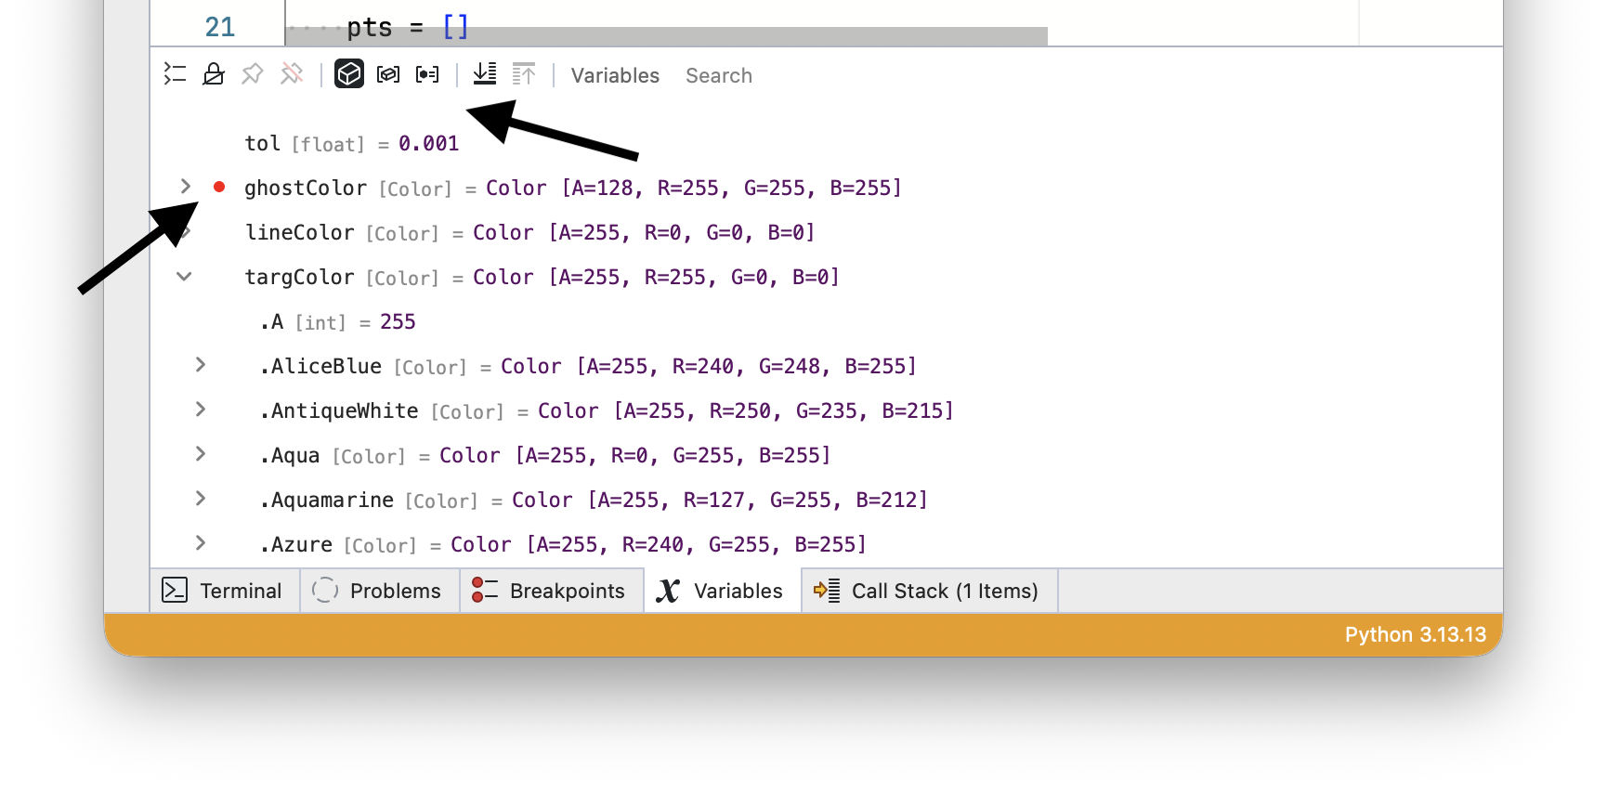The width and height of the screenshot is (1607, 794).
Task: Expand the .Aquamarine property
Action: point(200,499)
